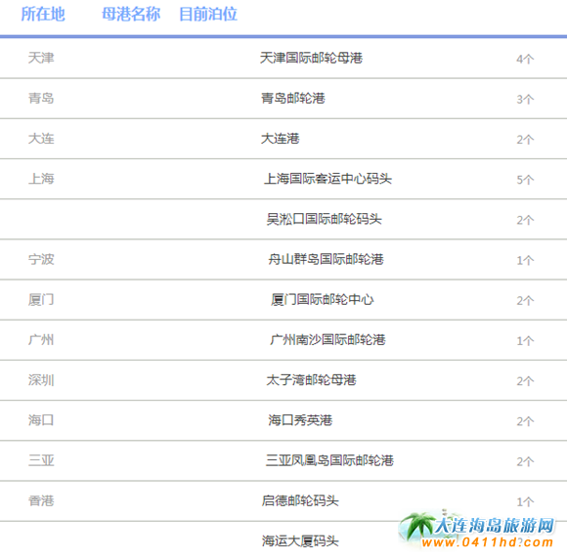Select 上海国际客运中心码头 row text

coord(327,179)
